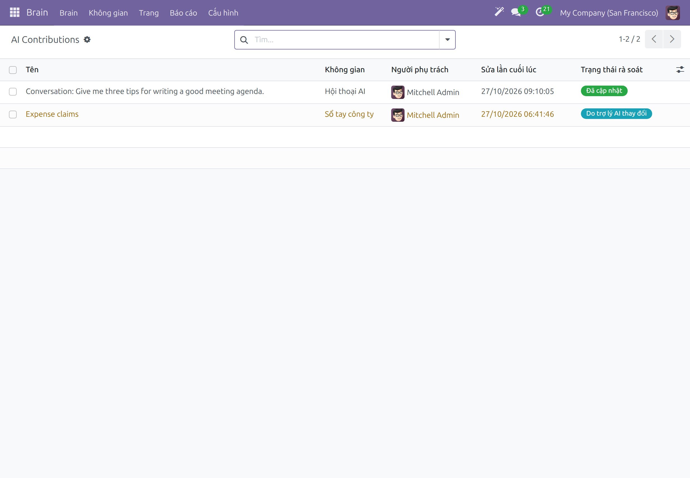Open the Cấu hình menu

click(x=223, y=13)
